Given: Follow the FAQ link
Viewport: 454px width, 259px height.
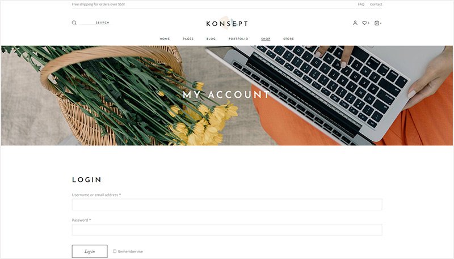Looking at the screenshot, I should (x=361, y=5).
